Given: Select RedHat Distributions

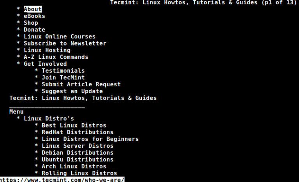Looking at the screenshot, I should coord(77,132).
